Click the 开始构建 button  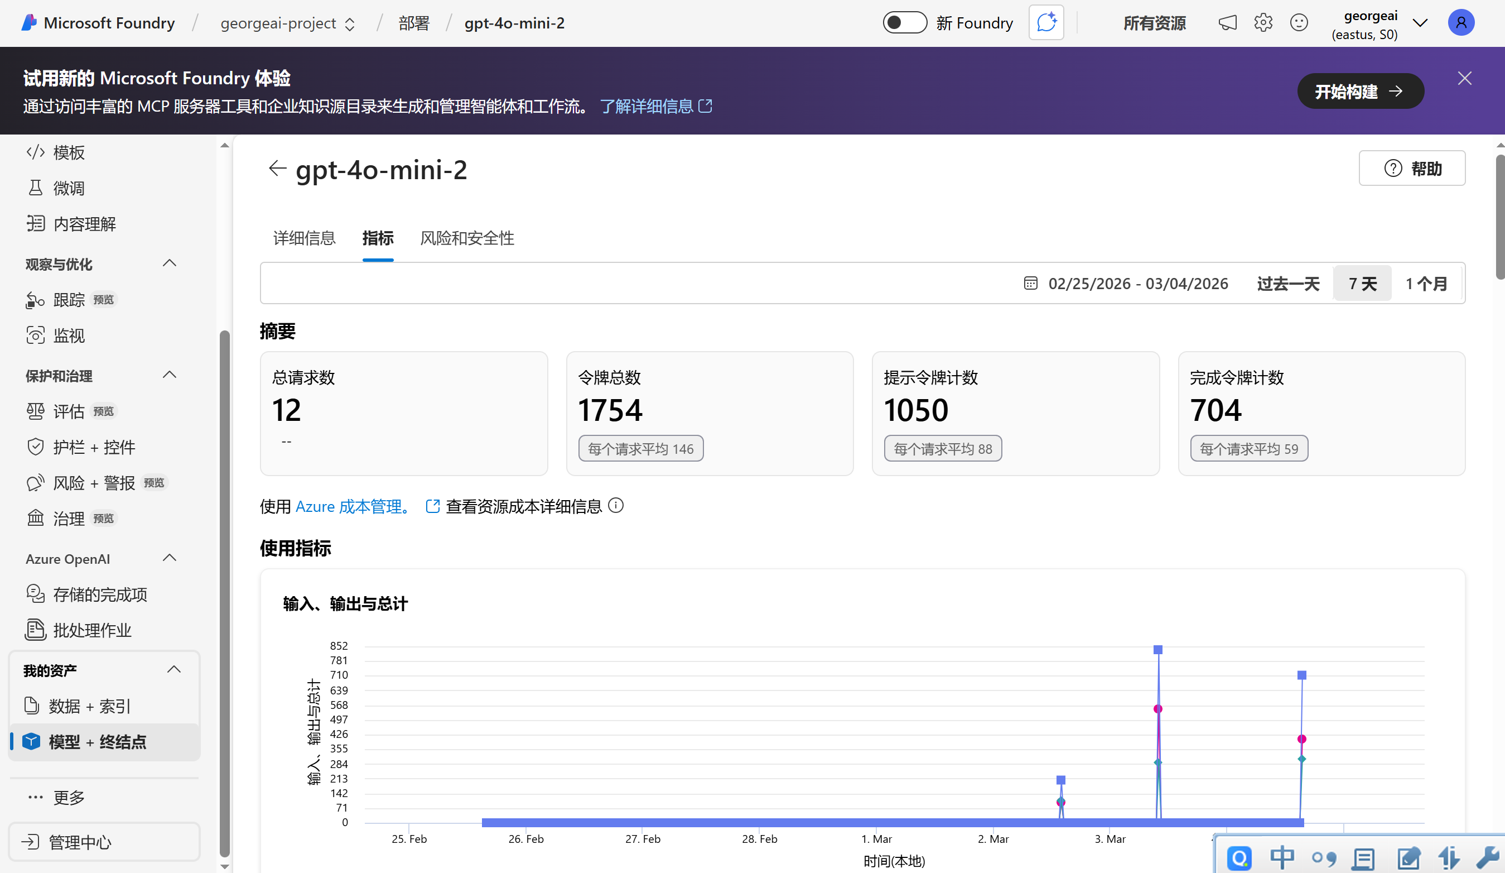click(x=1360, y=91)
